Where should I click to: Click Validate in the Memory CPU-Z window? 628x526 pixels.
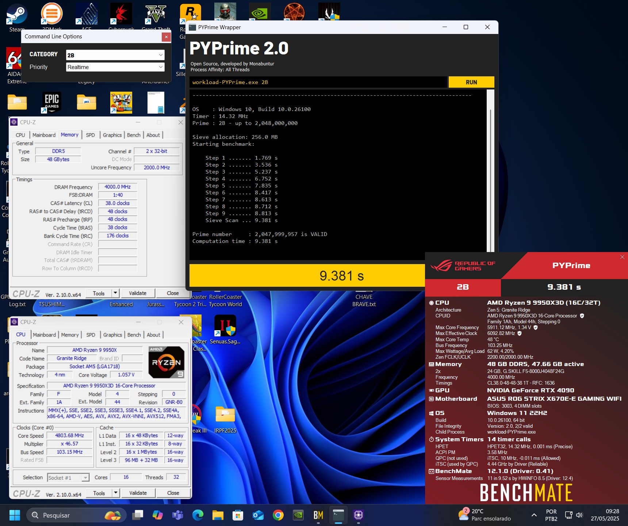click(x=138, y=293)
